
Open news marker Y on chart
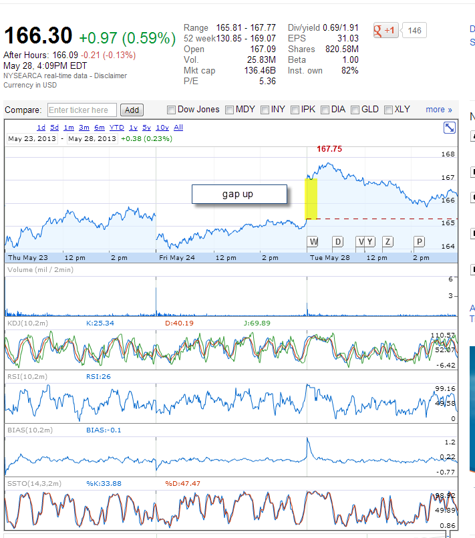click(370, 241)
